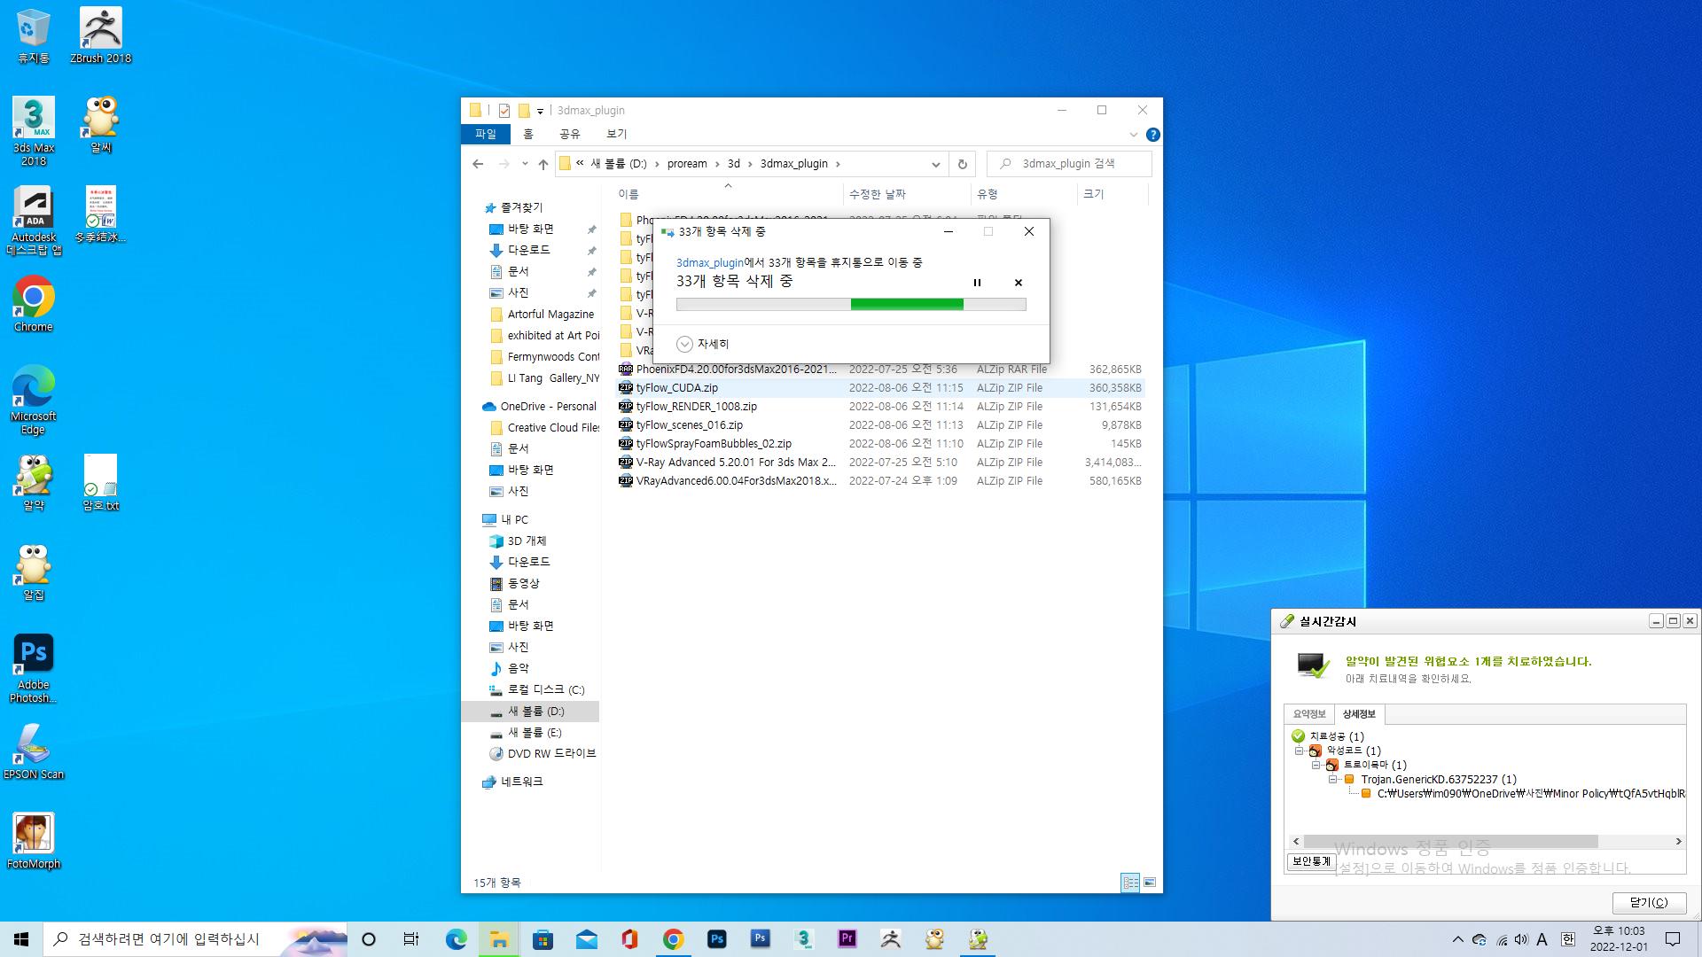The width and height of the screenshot is (1702, 957).
Task: Click the 닫기(C) button
Action: click(x=1649, y=902)
